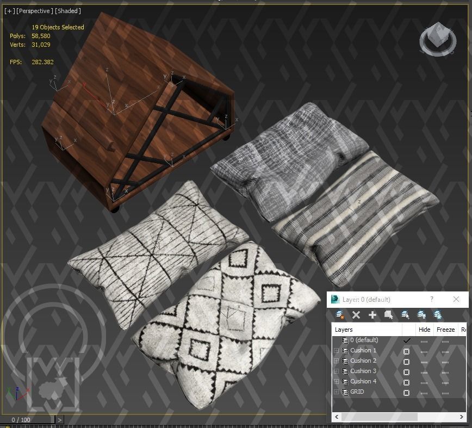Close the Layer dialog
Viewport: 472px width, 428px height.
456,299
